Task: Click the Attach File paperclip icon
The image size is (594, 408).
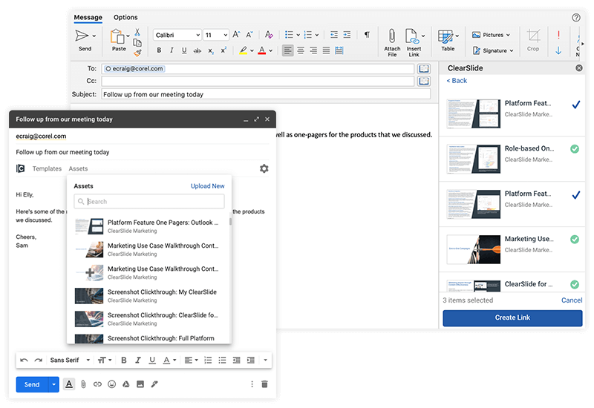Action: (392, 36)
